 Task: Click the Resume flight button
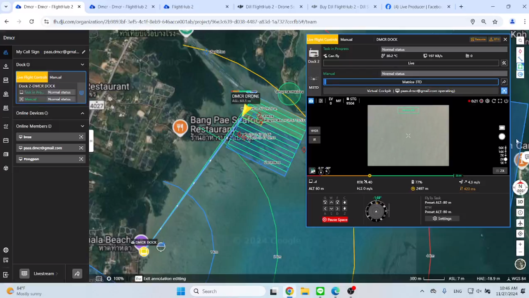click(x=478, y=39)
